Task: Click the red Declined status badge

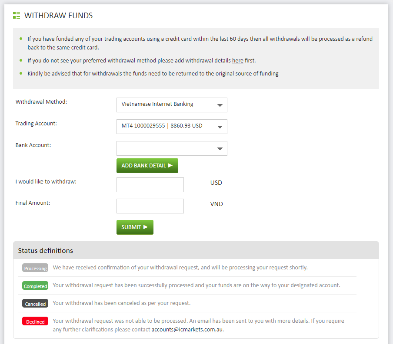Action: 35,322
